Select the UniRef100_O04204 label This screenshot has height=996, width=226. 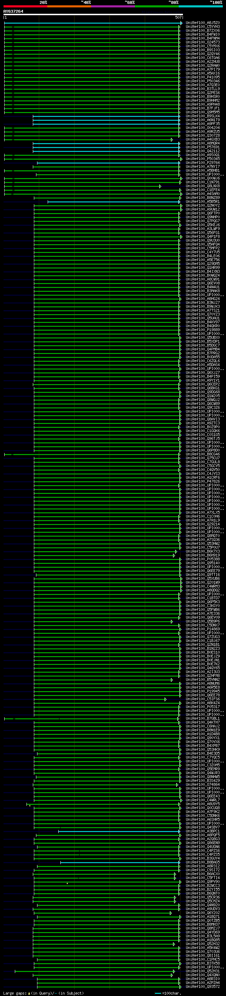pos(203,128)
